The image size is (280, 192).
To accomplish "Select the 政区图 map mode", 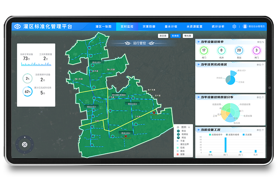I will (163, 36).
